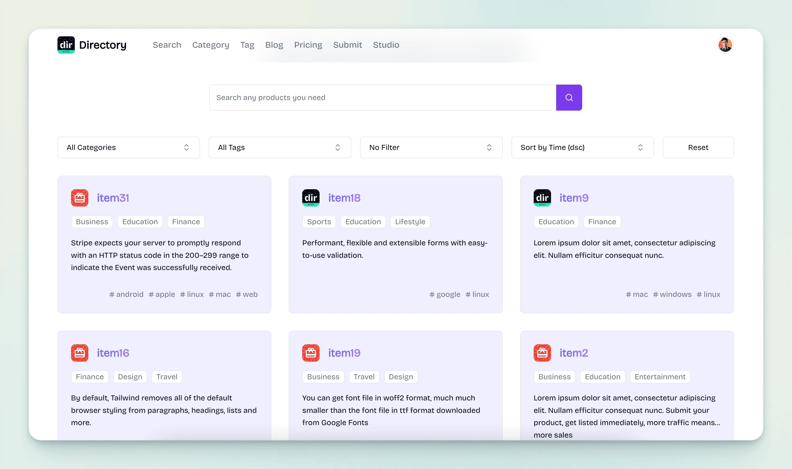This screenshot has width=792, height=469.
Task: Open the Blog nav item
Action: point(274,45)
